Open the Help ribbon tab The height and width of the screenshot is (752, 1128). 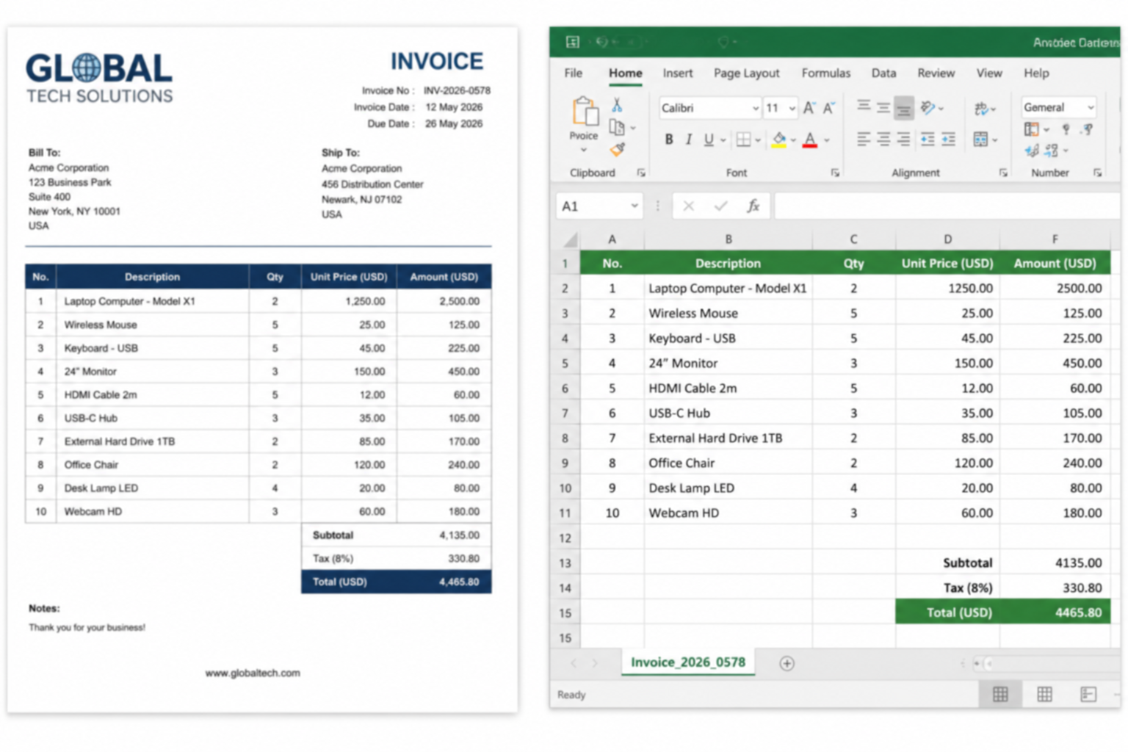[1036, 73]
